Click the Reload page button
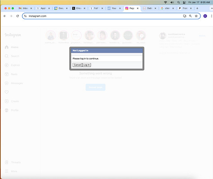This screenshot has height=179, width=213. tap(95, 87)
